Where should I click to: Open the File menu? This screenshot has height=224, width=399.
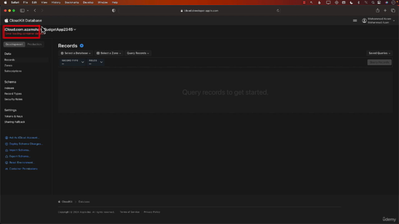pos(26,2)
